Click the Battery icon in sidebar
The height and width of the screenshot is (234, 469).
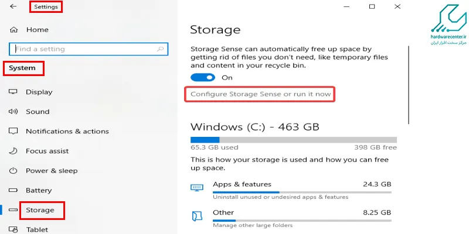coord(13,190)
